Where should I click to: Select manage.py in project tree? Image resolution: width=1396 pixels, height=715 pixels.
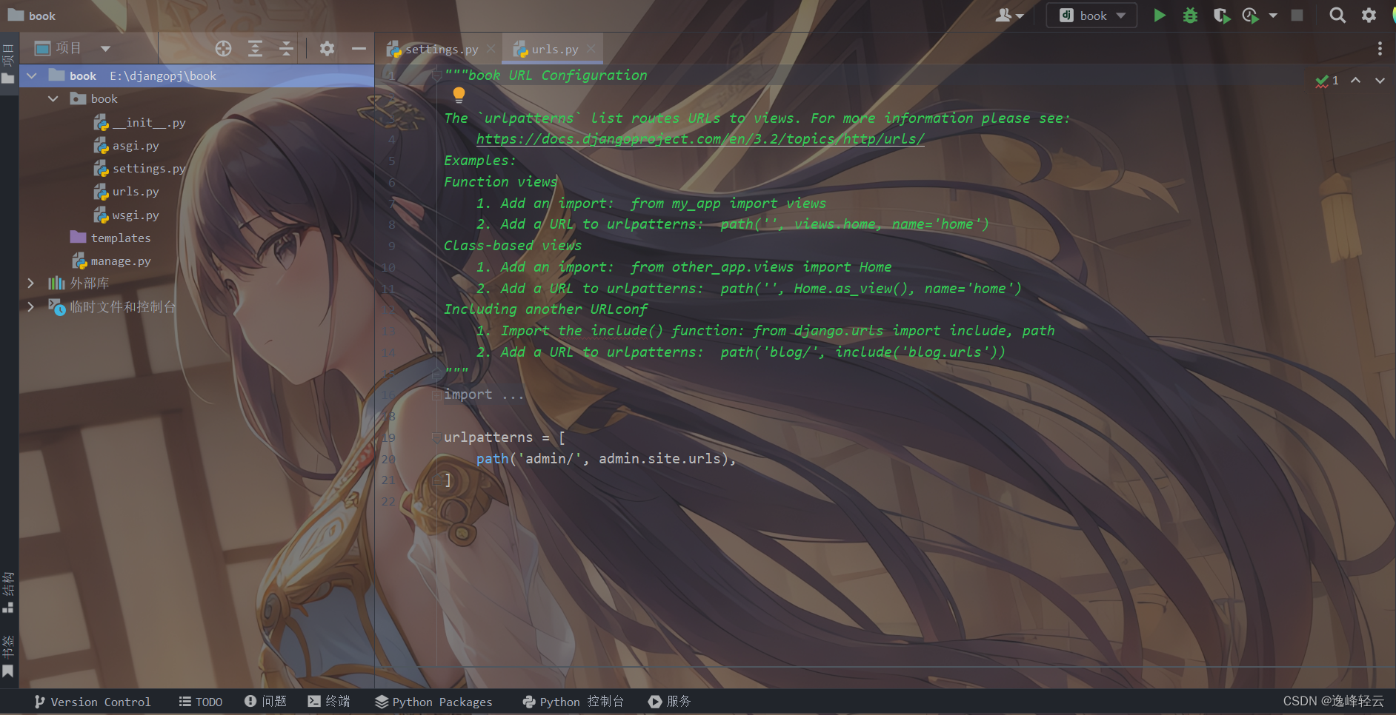coord(111,261)
